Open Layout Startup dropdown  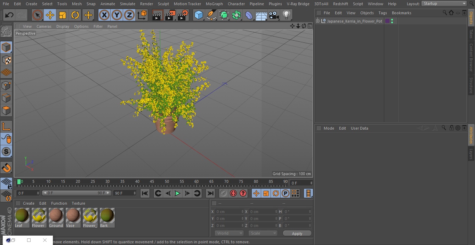(444, 3)
